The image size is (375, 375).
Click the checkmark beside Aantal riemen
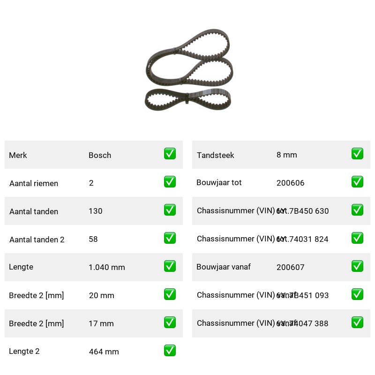click(x=170, y=182)
